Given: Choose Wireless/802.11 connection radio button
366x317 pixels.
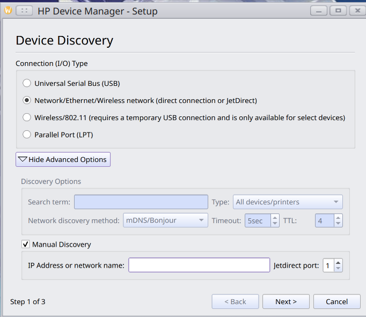Looking at the screenshot, I should pyautogui.click(x=27, y=117).
